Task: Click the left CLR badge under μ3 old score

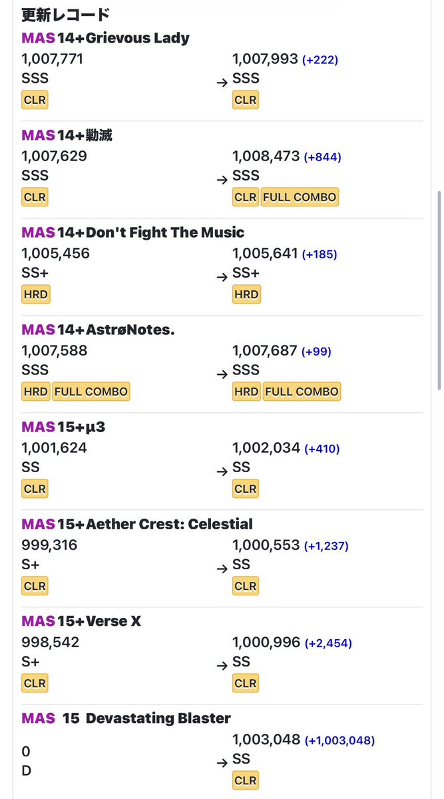Action: pyautogui.click(x=35, y=489)
